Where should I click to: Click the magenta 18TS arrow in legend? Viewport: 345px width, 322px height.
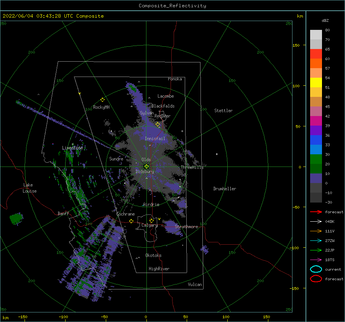click(316, 260)
